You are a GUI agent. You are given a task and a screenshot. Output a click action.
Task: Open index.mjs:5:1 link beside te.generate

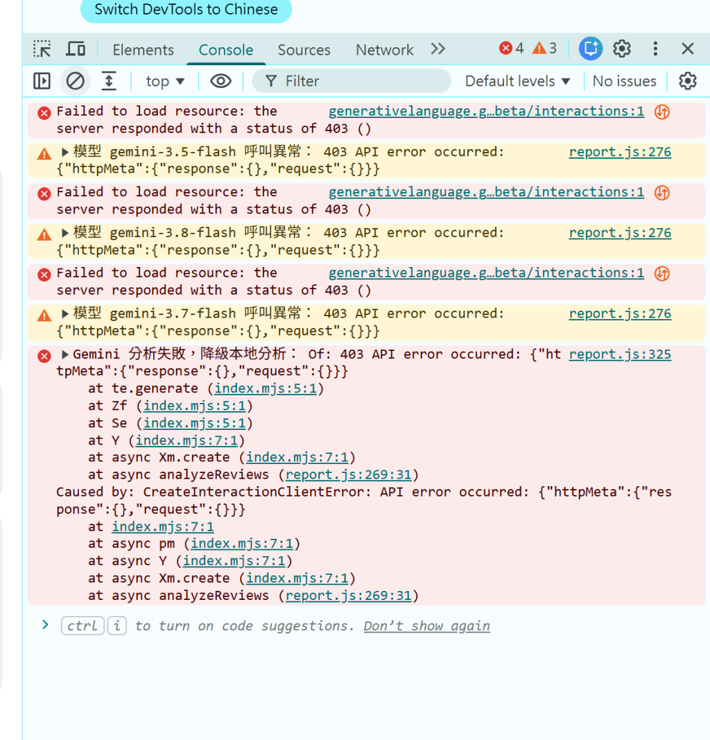click(x=266, y=388)
